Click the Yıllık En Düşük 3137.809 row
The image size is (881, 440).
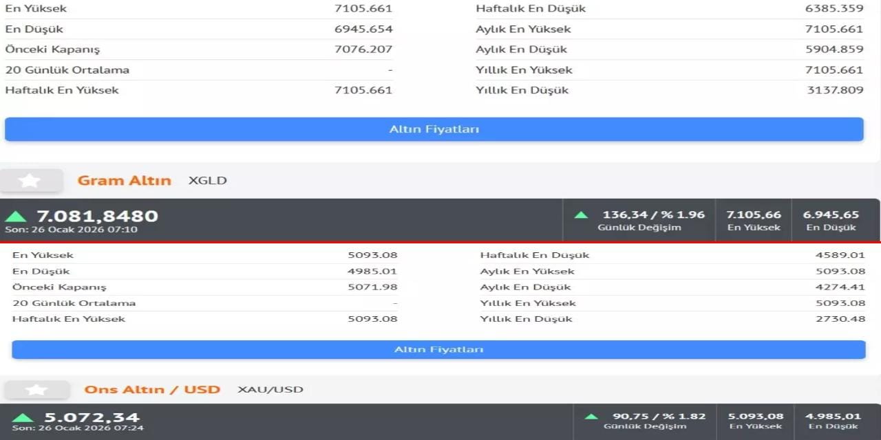pos(669,90)
